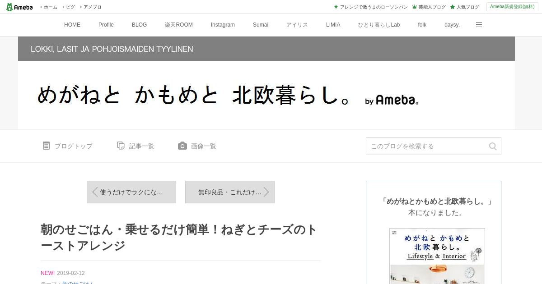
Task: Select the HOME menu item
Action: [x=72, y=25]
